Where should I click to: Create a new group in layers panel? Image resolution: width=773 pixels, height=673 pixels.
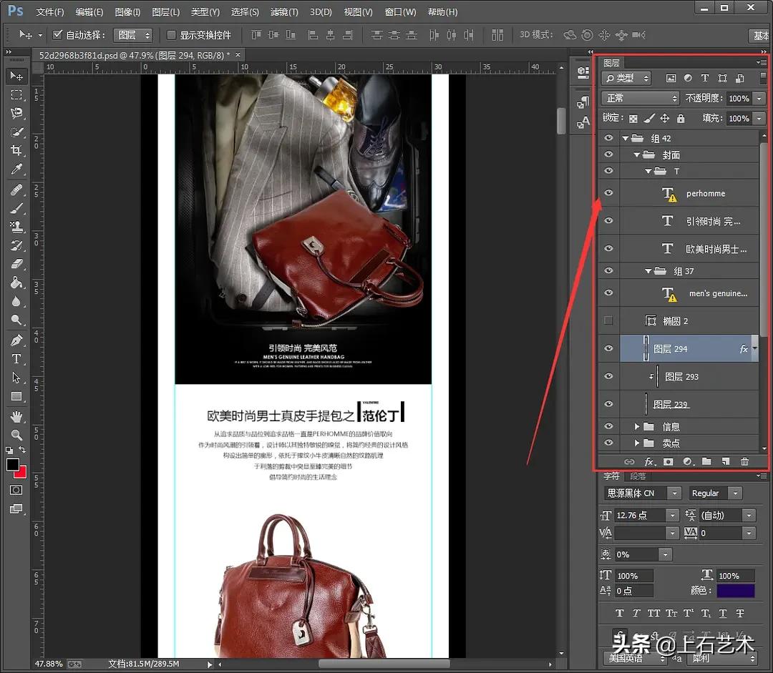706,461
